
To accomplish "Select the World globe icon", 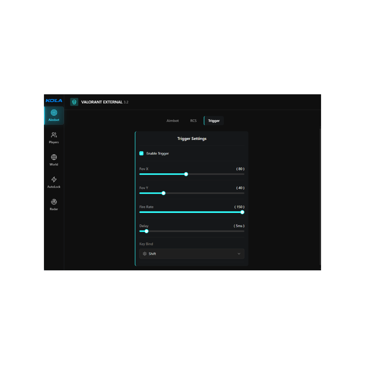I will click(x=54, y=157).
